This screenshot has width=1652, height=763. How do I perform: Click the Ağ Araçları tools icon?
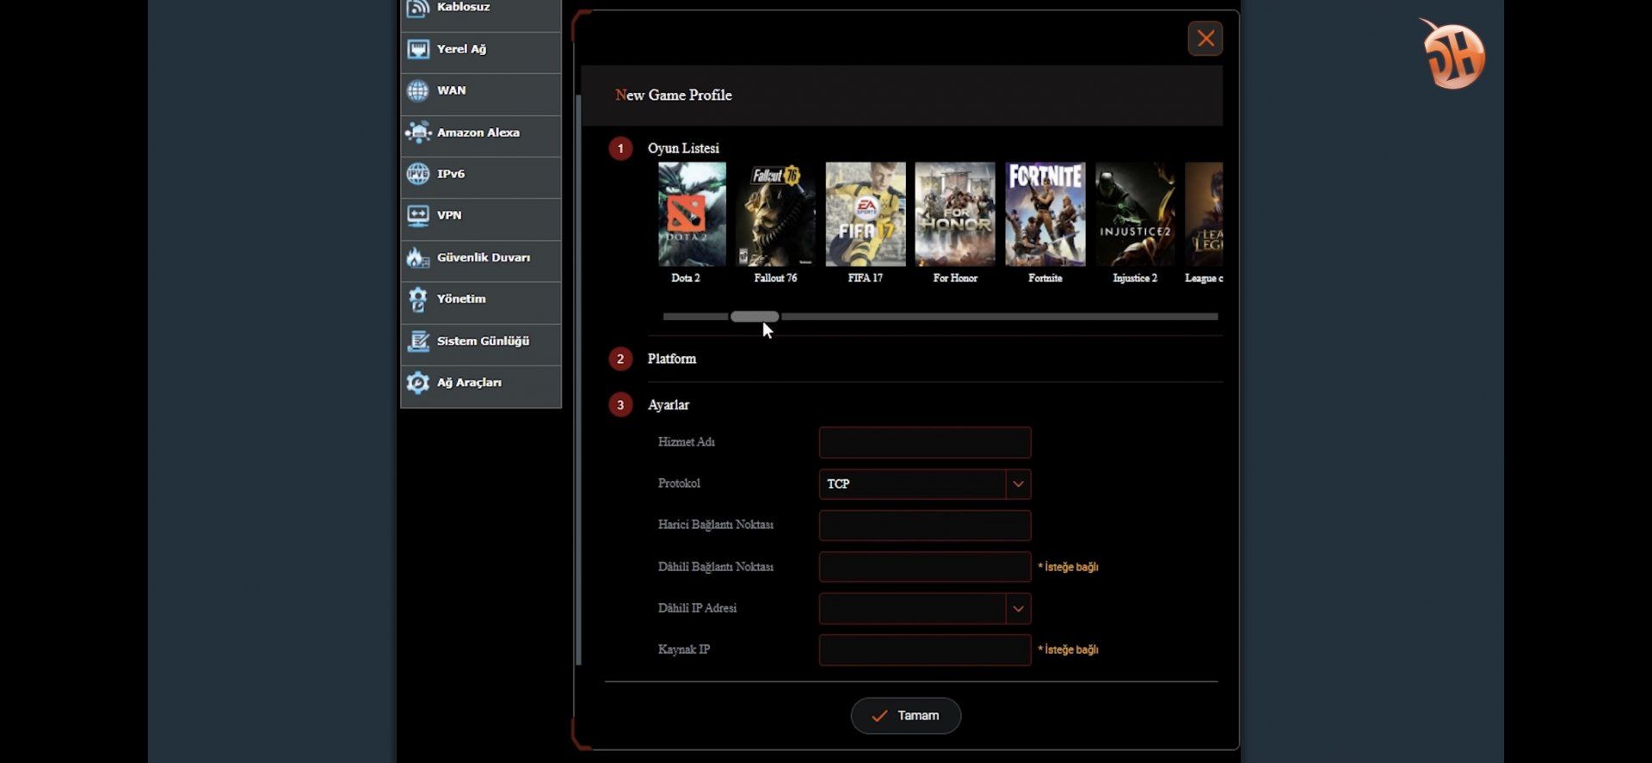(418, 383)
